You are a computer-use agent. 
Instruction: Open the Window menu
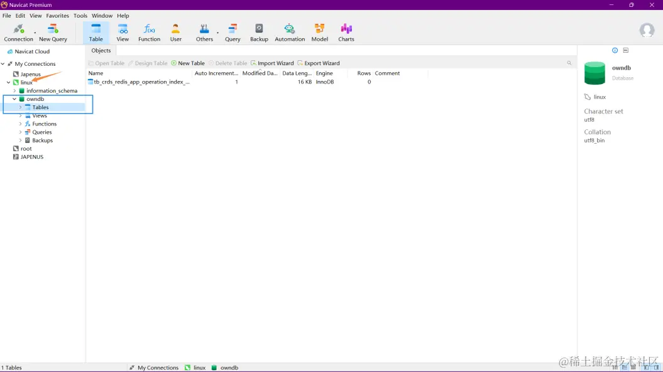tap(102, 16)
